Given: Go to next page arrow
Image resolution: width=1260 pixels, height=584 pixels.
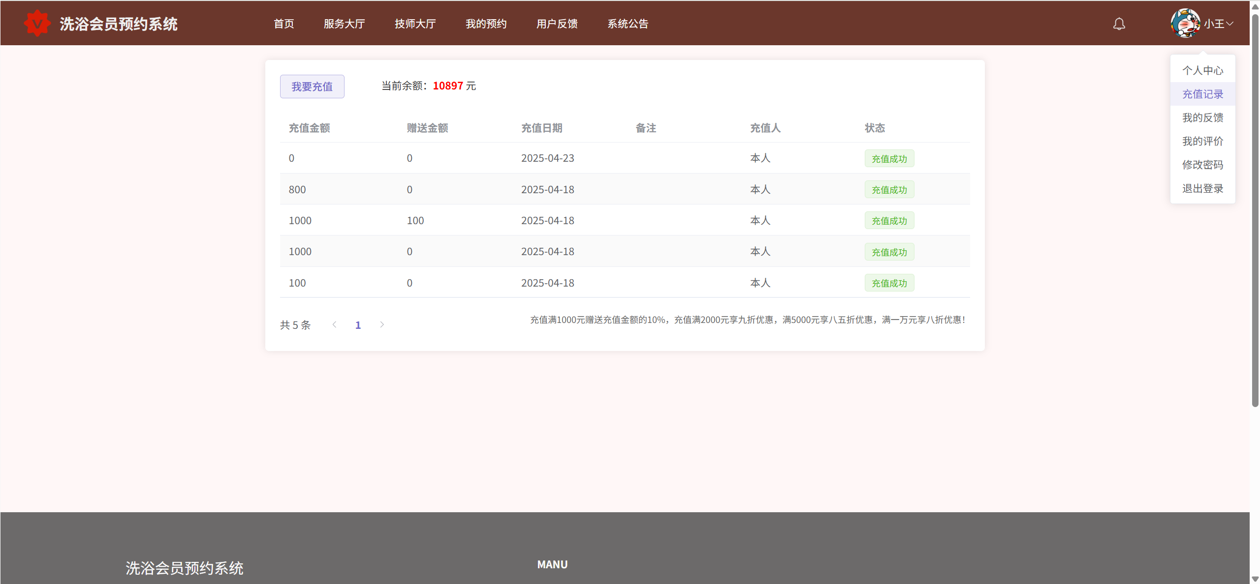Looking at the screenshot, I should tap(381, 324).
